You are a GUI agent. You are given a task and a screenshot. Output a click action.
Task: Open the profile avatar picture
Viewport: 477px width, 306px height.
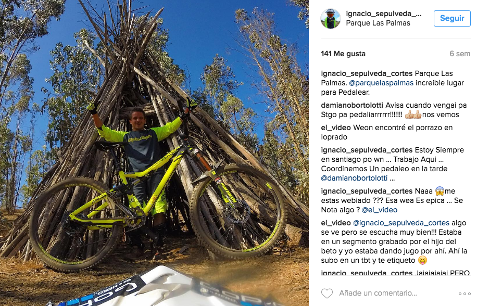331,19
